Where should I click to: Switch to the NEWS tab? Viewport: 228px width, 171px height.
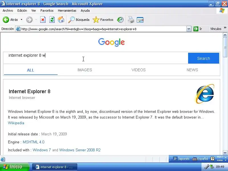(x=192, y=70)
